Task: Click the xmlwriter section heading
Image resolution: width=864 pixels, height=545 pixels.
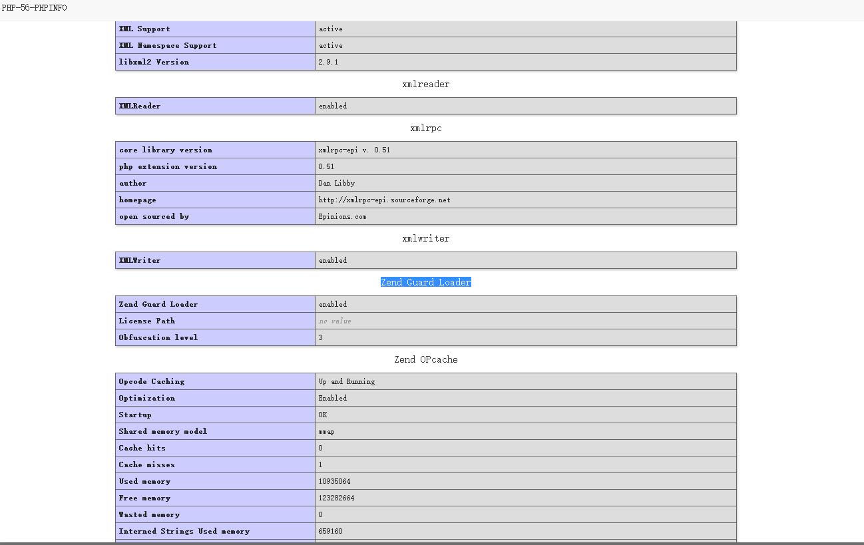Action: point(426,239)
